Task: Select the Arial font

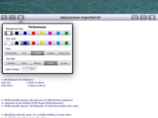Action: pos(24,53)
